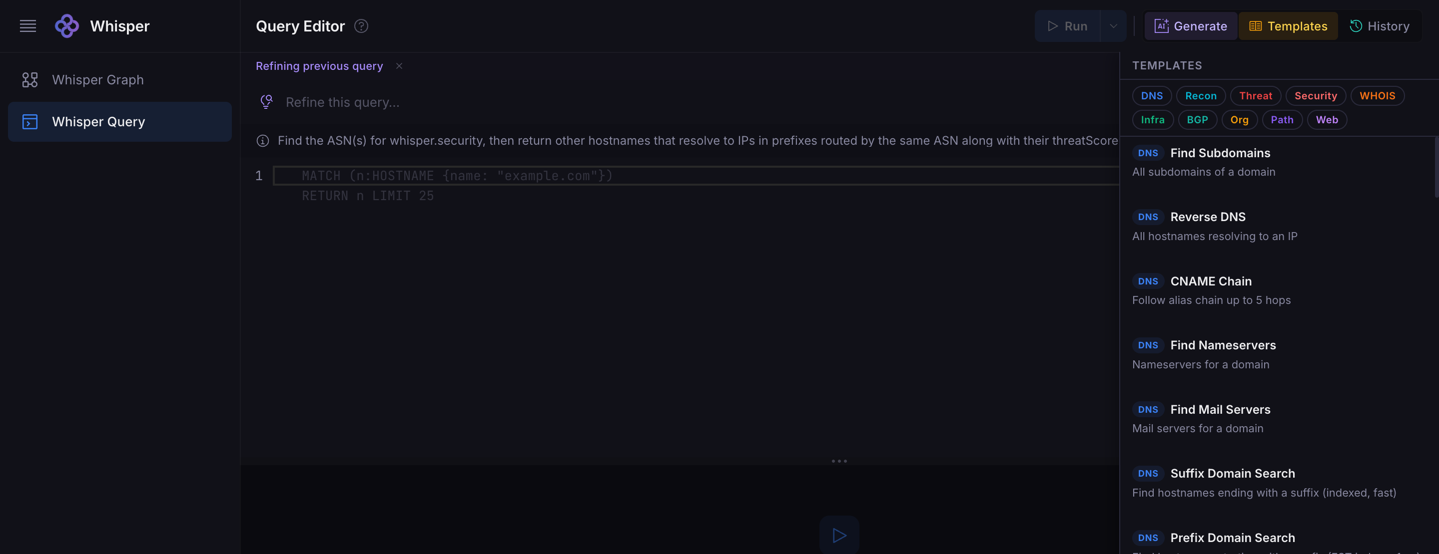Select the Whisper Query terminal icon
The height and width of the screenshot is (554, 1439).
pos(29,121)
